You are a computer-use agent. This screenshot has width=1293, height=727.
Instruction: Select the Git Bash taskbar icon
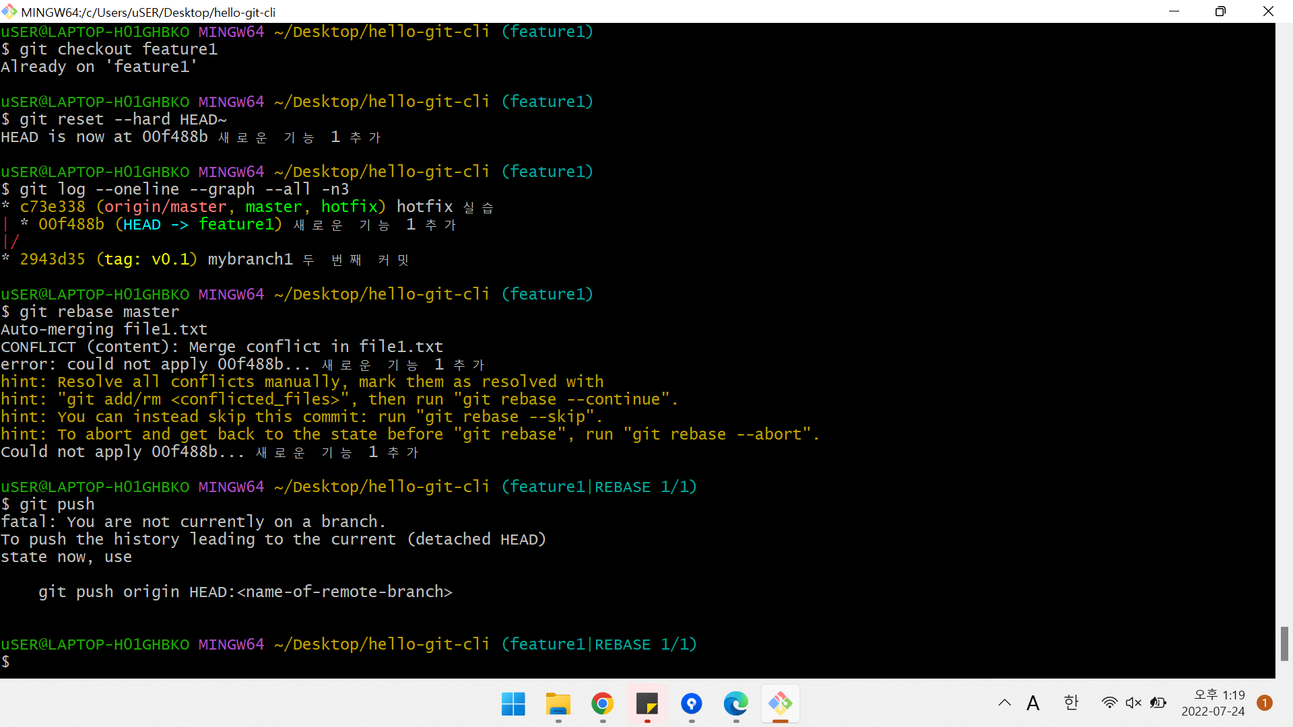point(780,704)
